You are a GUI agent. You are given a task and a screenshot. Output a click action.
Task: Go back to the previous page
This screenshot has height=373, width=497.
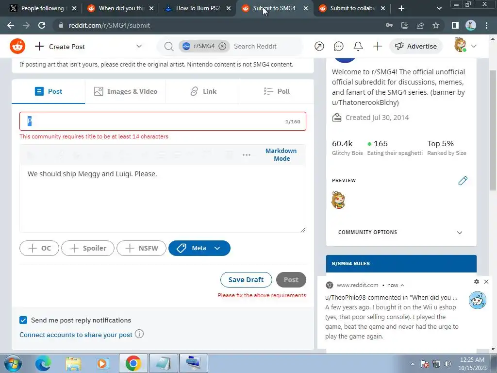[x=11, y=25]
